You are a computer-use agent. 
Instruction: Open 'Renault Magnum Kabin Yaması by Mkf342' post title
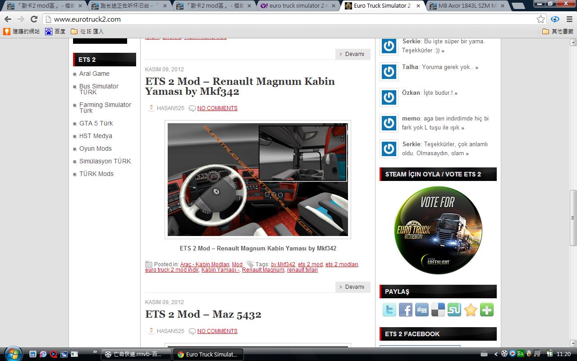point(240,86)
